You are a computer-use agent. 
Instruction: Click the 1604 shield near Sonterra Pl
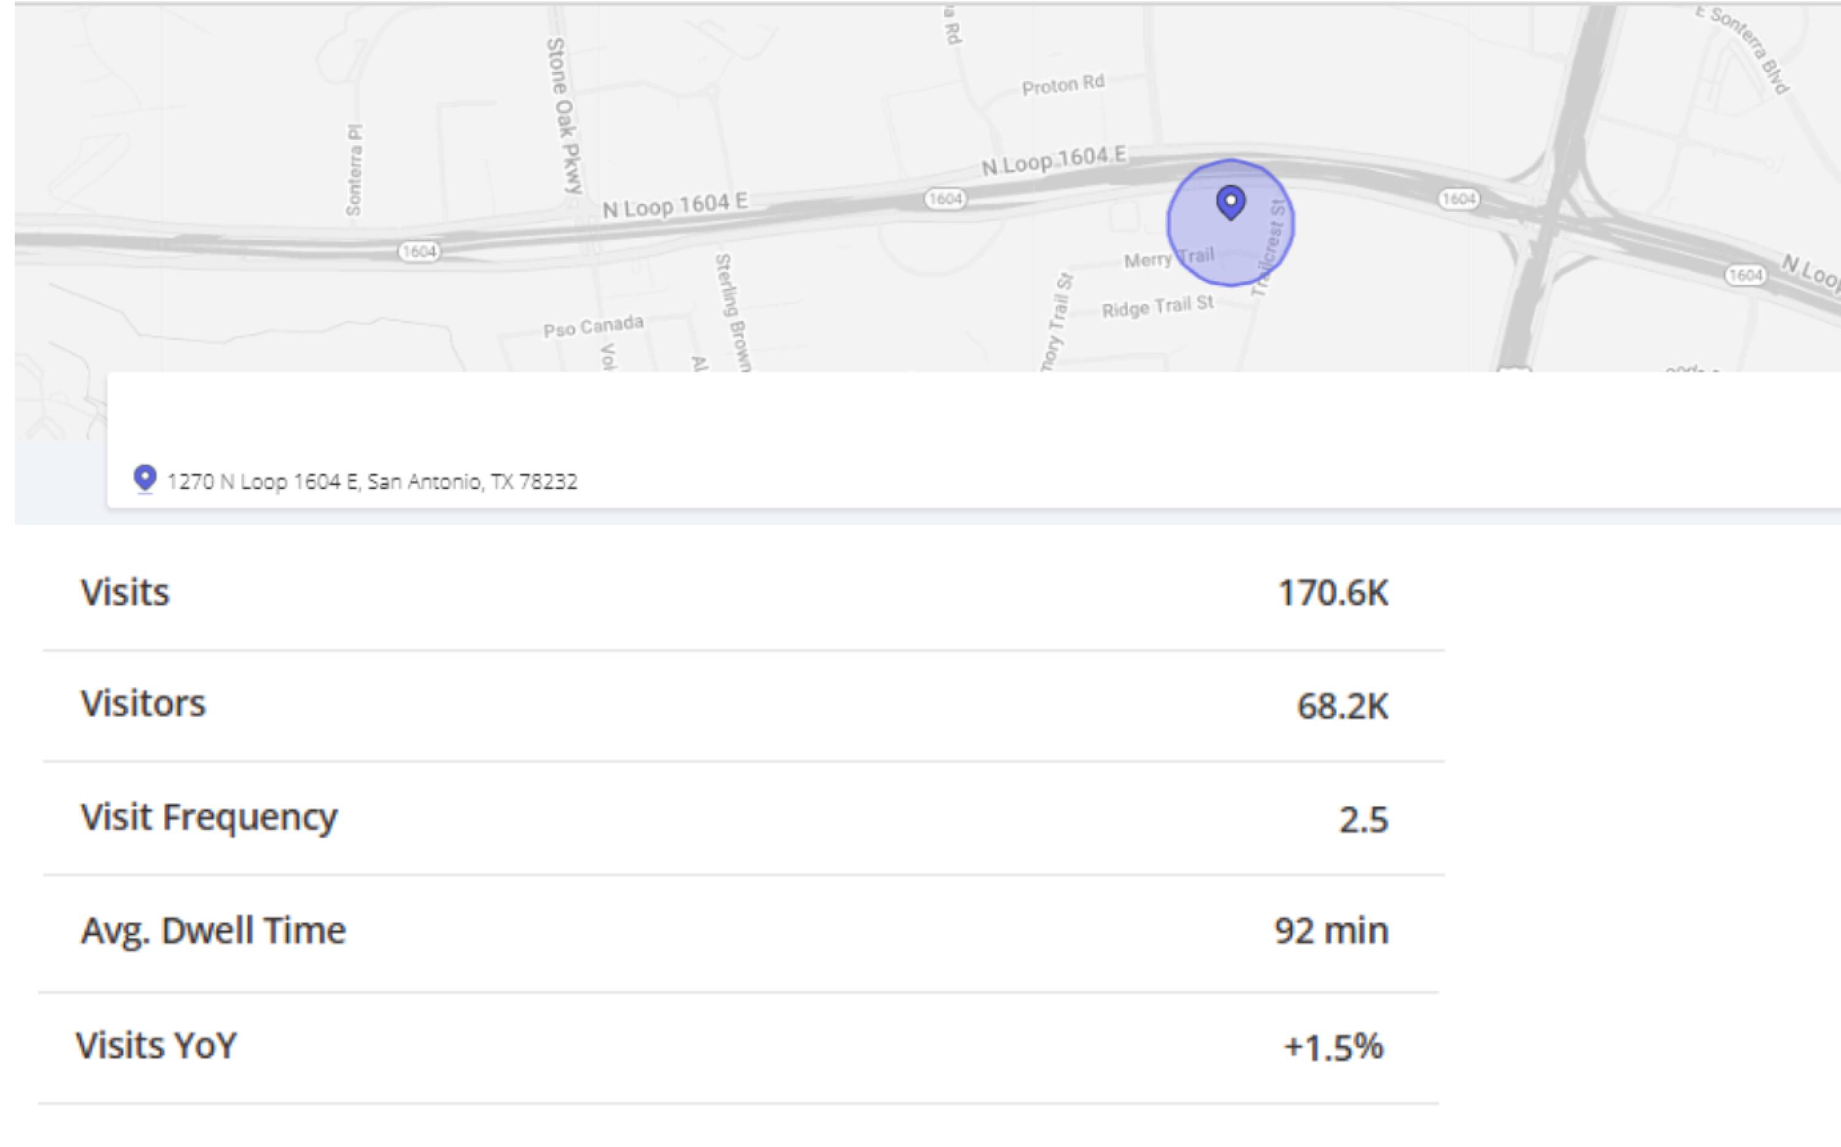419,251
